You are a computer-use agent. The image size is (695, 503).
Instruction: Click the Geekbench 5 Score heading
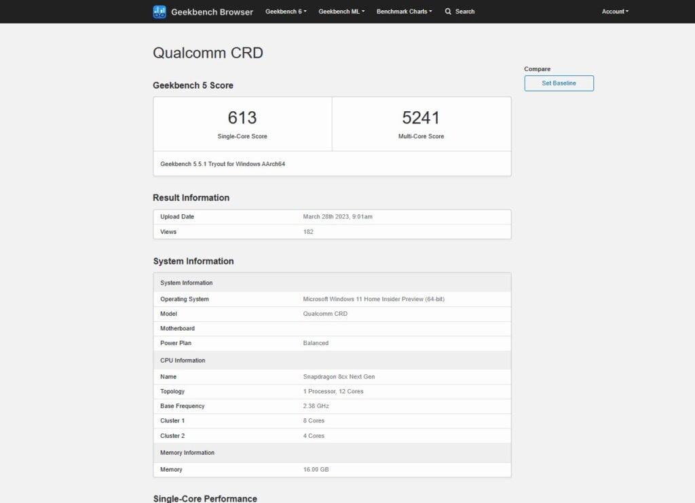pos(193,85)
